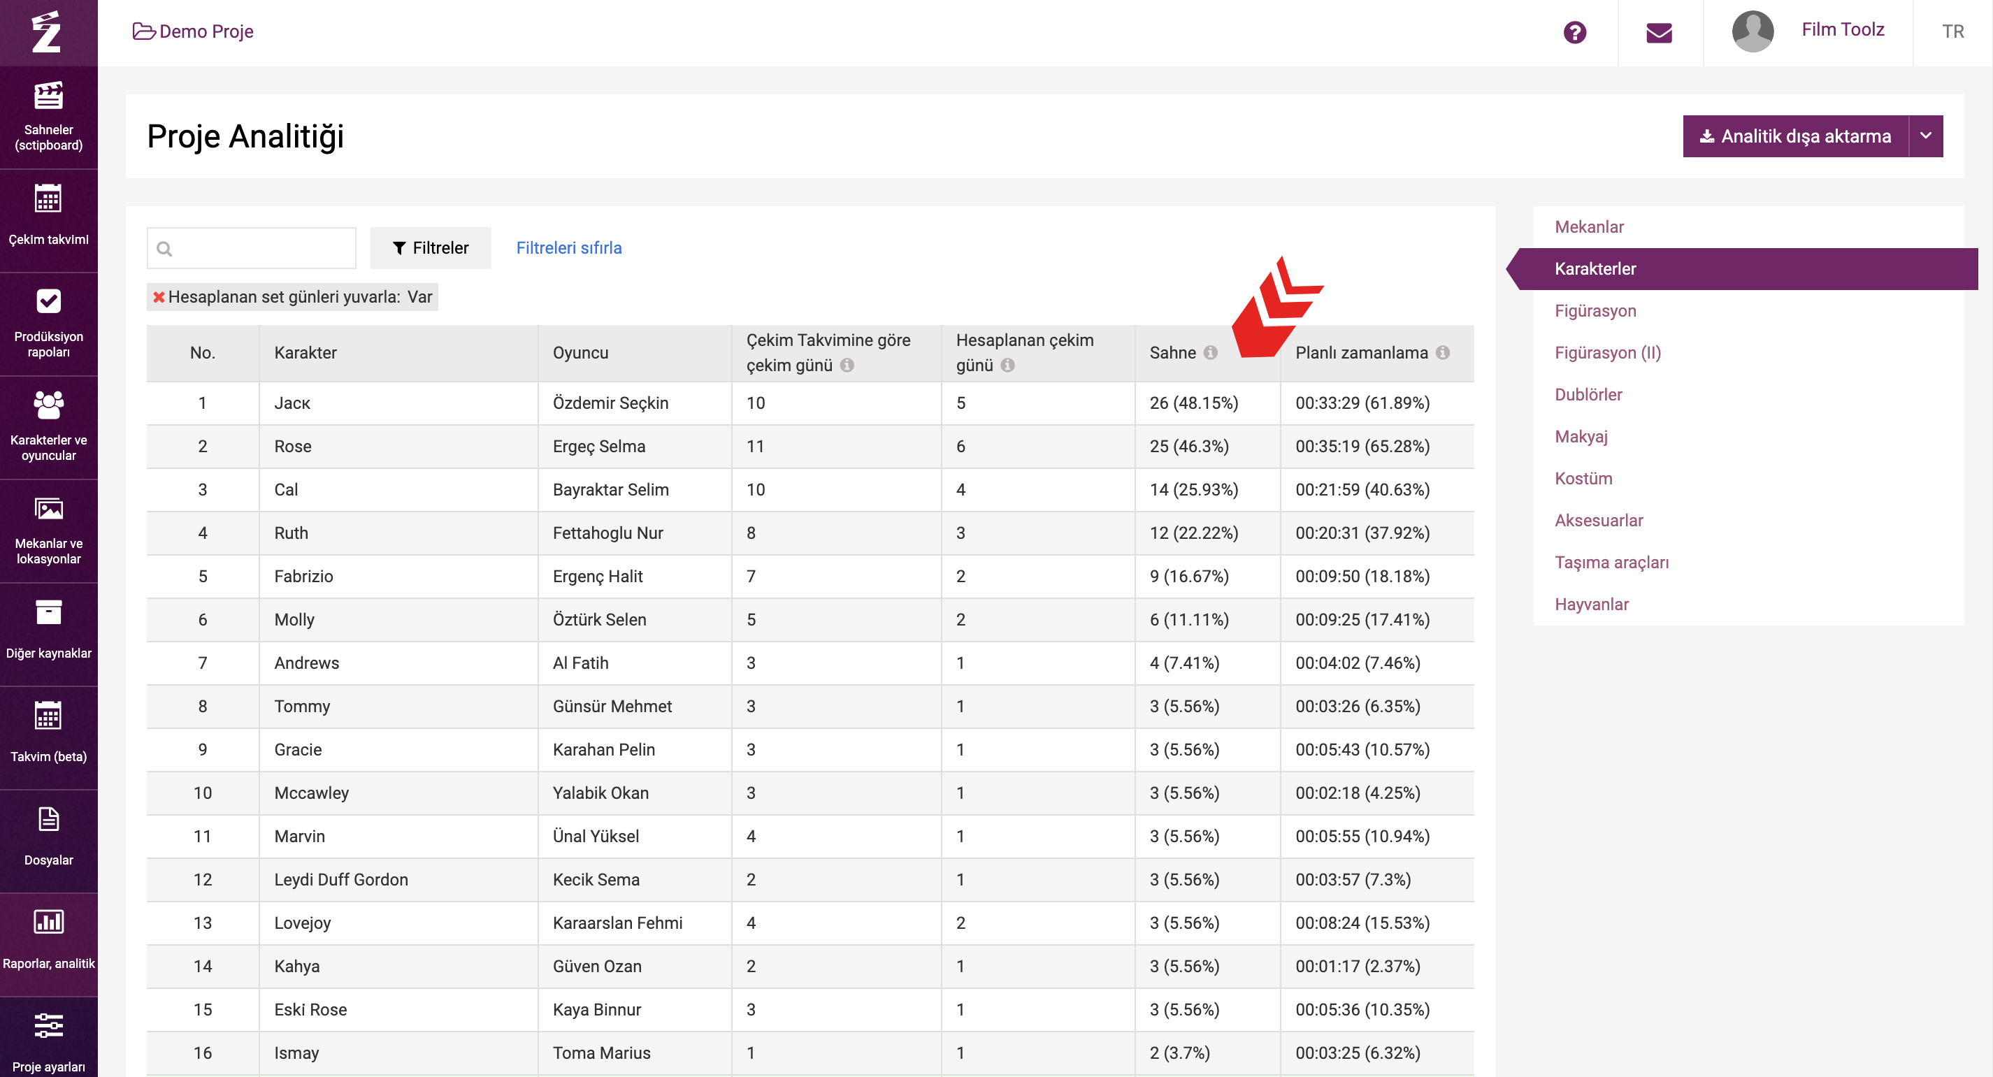Select Kostüm analytics tab
Screen dimensions: 1993x1077
click(x=1584, y=478)
